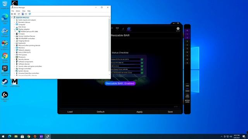Image resolution: width=248 pixels, height=139 pixels.
Task: Open the Microsoft Edge desktop icon
Action: (5, 19)
